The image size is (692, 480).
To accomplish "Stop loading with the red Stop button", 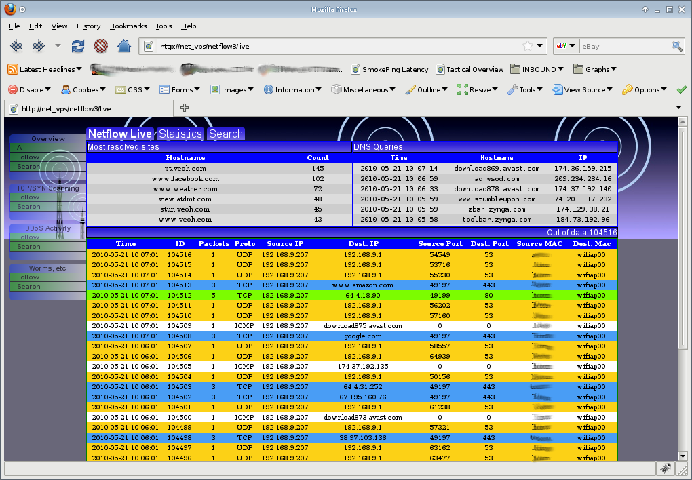I will click(x=100, y=46).
